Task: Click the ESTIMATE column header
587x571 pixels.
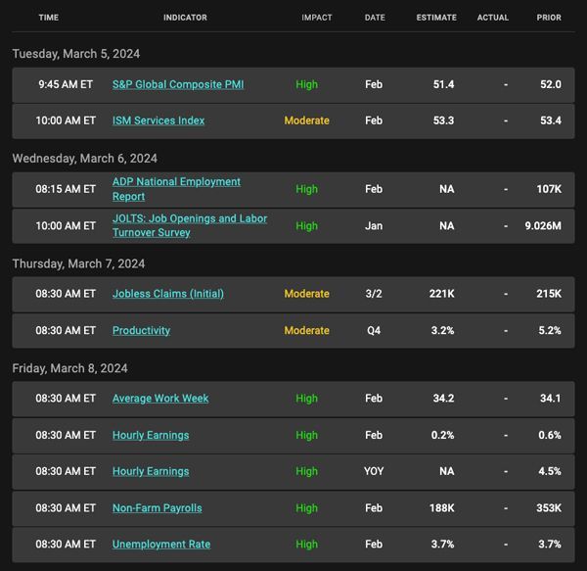Action: click(x=436, y=18)
